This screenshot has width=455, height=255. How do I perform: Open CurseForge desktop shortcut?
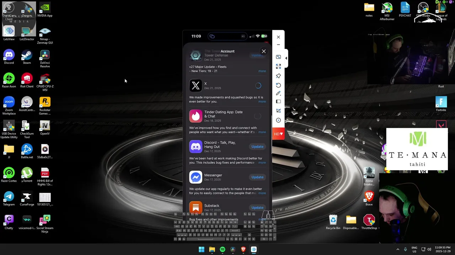(x=27, y=199)
